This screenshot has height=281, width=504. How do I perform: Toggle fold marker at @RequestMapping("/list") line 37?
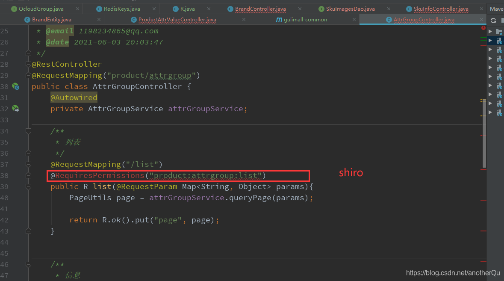[x=28, y=164]
